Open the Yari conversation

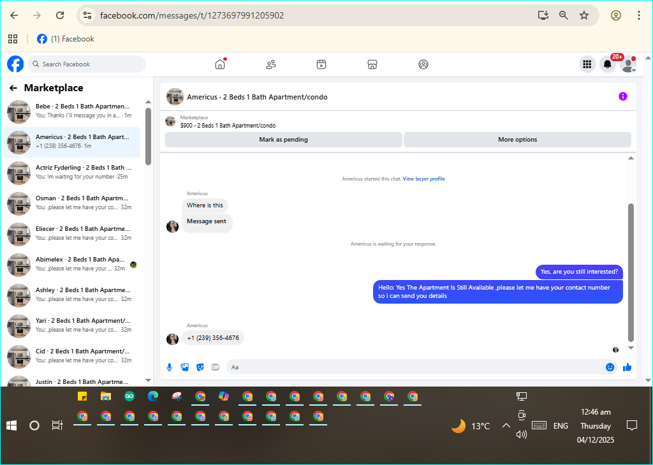(x=71, y=325)
